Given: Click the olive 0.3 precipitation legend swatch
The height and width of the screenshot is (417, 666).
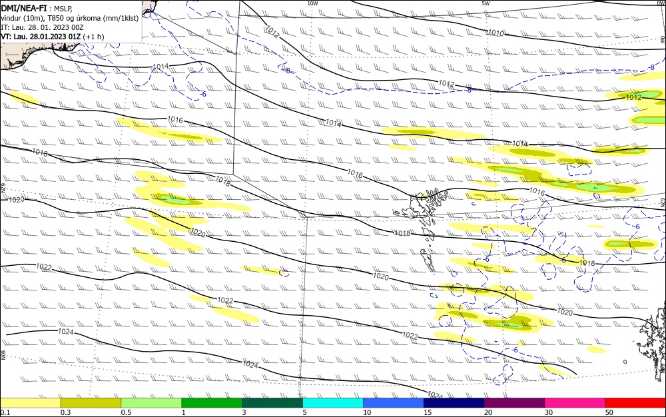Looking at the screenshot, I should [91, 403].
